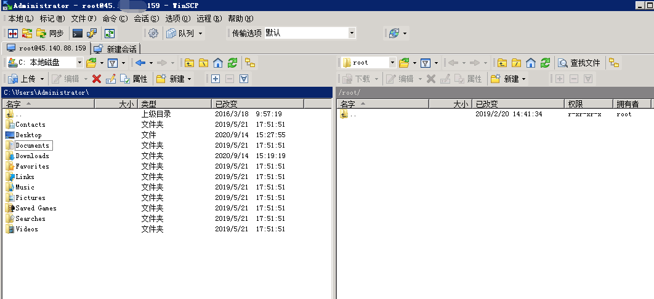This screenshot has height=299, width=654.
Task: Go to remote parent directory icon
Action: click(502, 63)
